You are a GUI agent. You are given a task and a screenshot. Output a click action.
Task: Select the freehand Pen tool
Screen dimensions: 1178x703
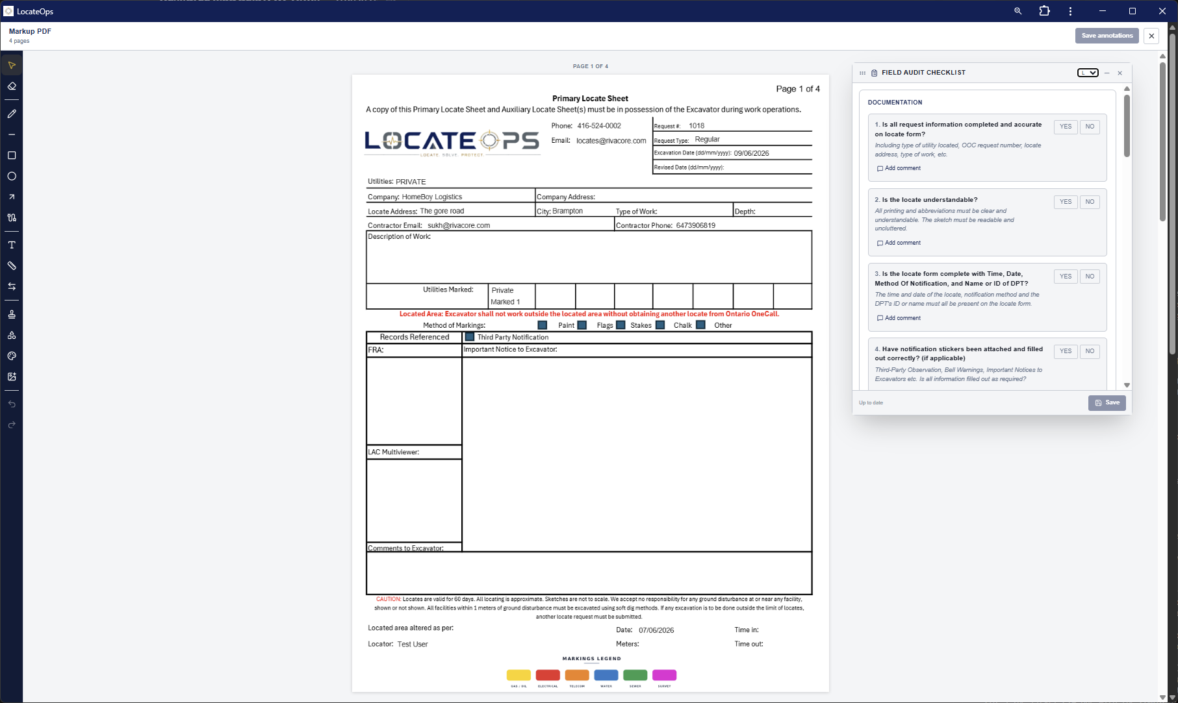[x=12, y=114]
